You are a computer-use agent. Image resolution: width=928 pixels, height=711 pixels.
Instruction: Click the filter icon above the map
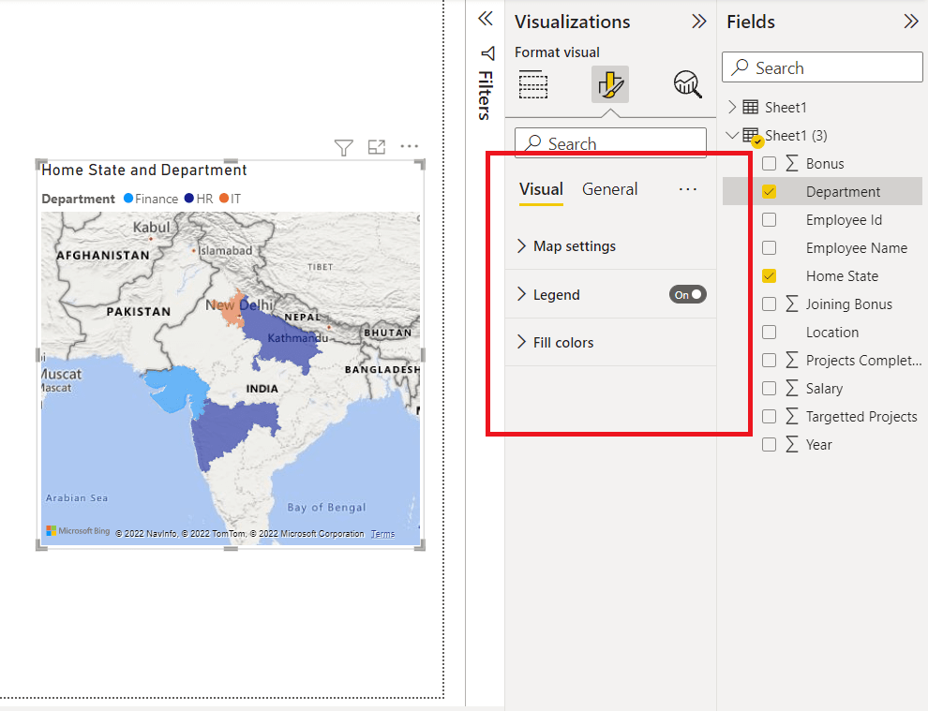[344, 147]
